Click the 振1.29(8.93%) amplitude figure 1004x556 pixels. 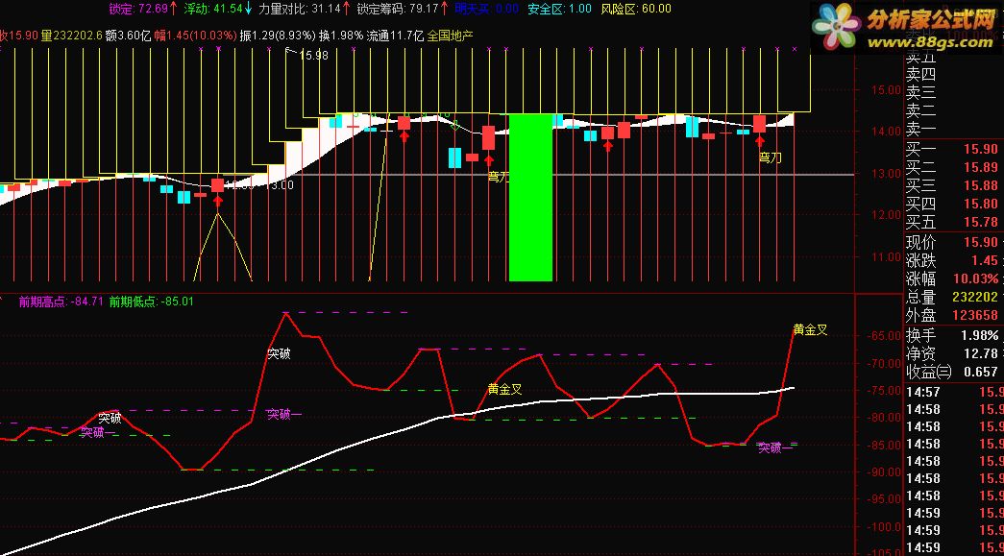278,36
